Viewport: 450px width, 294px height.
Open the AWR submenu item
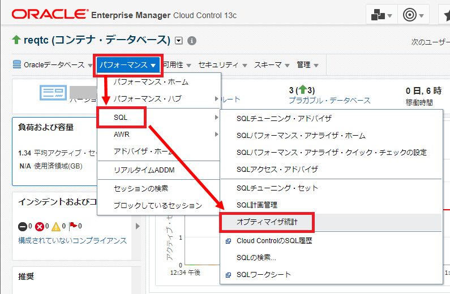122,134
